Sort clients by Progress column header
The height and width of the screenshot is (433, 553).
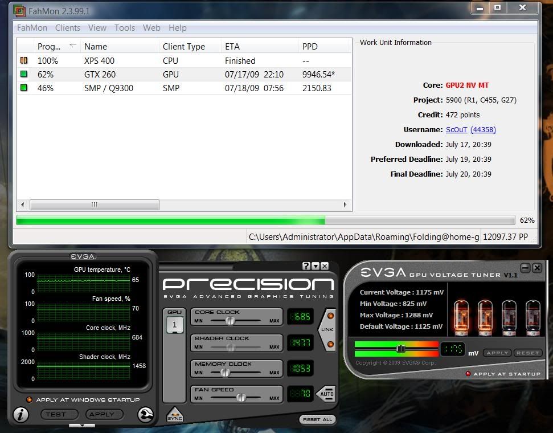[56, 47]
